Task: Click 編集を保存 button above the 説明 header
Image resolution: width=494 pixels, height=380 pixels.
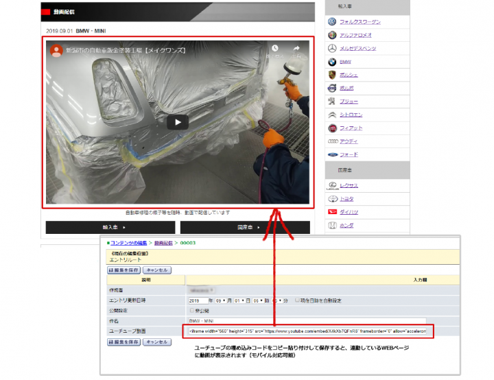Action: click(x=123, y=270)
